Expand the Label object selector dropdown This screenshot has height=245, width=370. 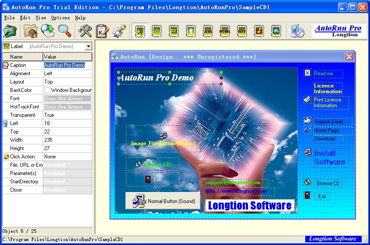[88, 46]
